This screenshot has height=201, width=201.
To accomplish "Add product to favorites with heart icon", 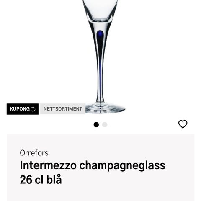I will click(x=183, y=124).
